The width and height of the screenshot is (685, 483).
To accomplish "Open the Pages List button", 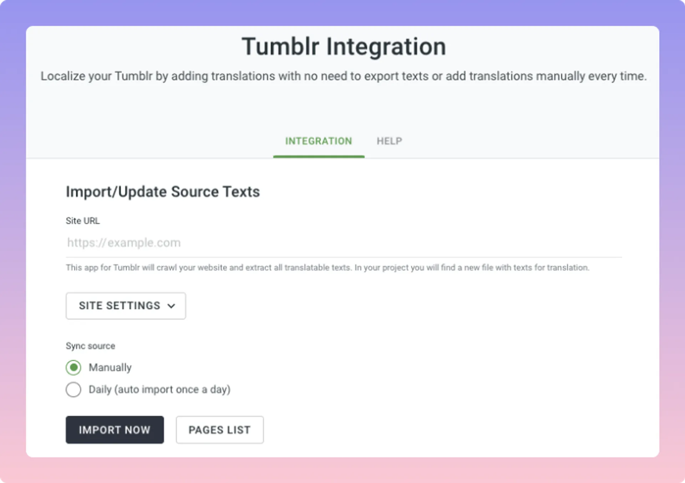I will tap(220, 430).
